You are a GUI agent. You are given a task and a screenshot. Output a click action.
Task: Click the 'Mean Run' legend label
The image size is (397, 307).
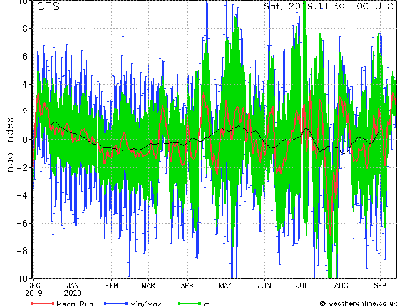pyautogui.click(x=75, y=303)
